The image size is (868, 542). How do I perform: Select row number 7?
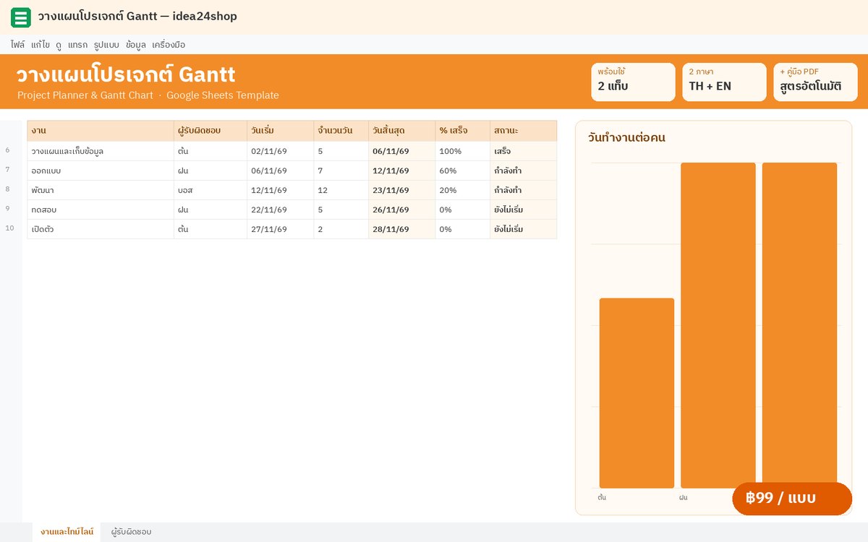(x=8, y=171)
